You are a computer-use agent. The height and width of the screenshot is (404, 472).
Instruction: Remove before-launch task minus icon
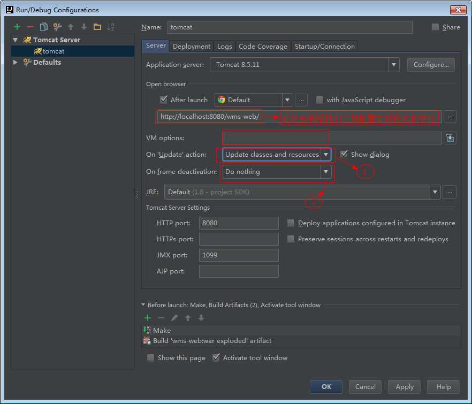tap(161, 318)
